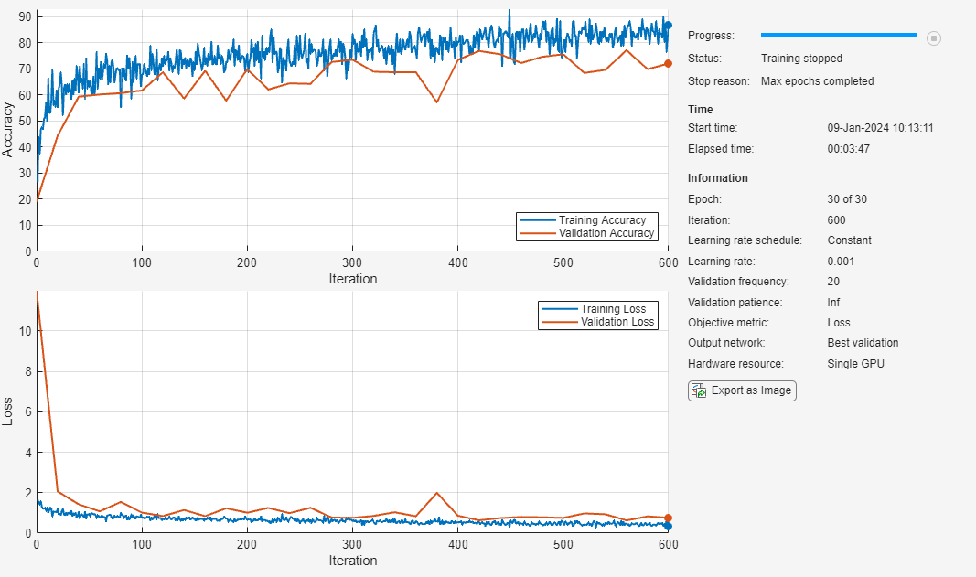Click the blue training progress bar

(838, 35)
